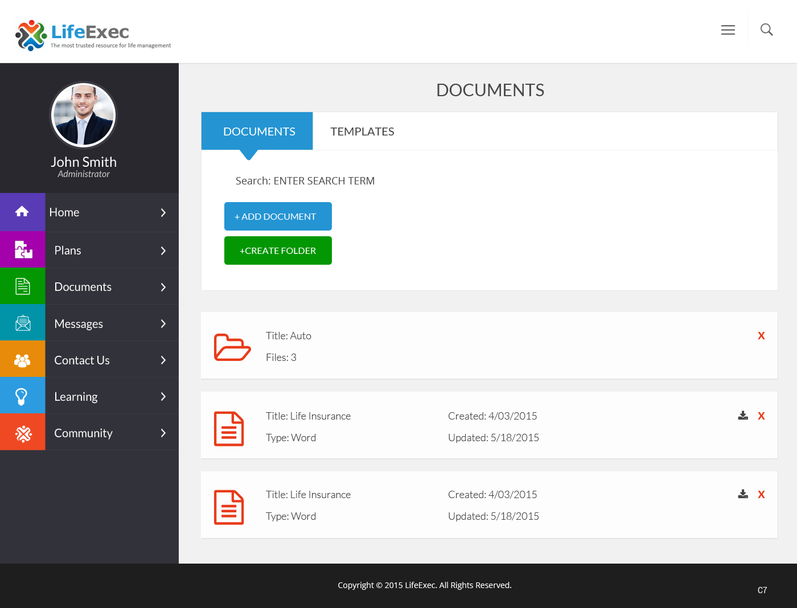Open the hamburger menu icon
Image resolution: width=797 pixels, height=608 pixels.
pyautogui.click(x=728, y=30)
